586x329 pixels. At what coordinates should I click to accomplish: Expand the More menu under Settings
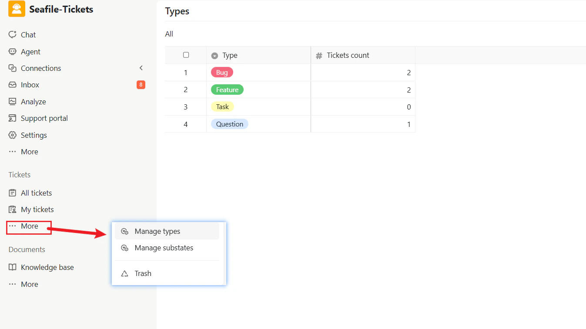(x=23, y=152)
